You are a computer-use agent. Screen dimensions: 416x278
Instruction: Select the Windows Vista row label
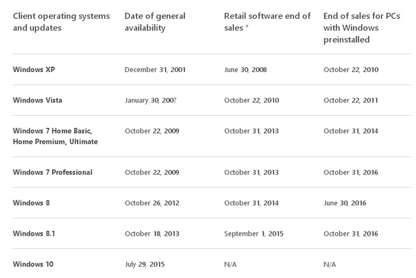coord(37,100)
